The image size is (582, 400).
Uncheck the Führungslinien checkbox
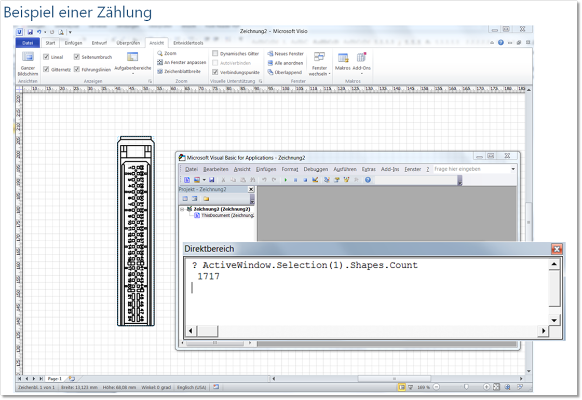click(77, 69)
